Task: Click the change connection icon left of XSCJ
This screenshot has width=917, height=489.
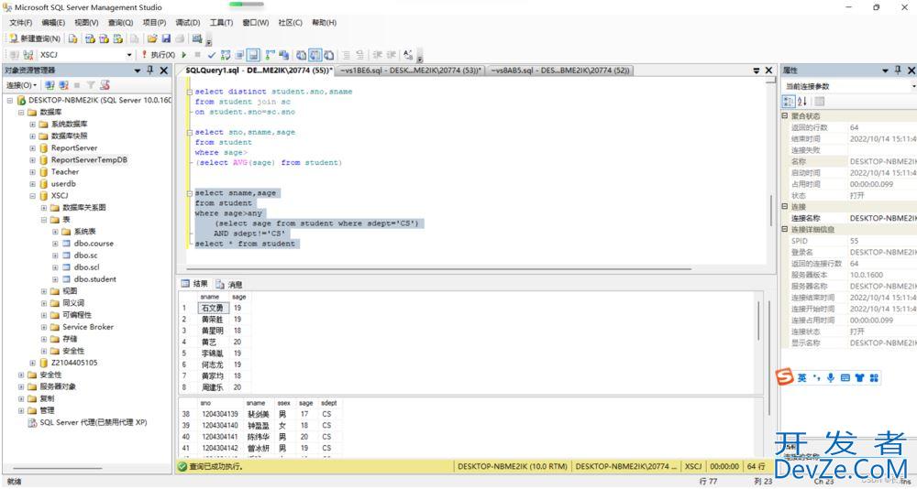Action: (x=28, y=55)
